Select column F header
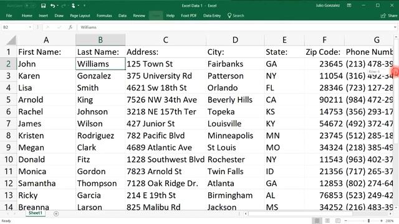Screen dimensions: 399x224 tap(324, 40)
